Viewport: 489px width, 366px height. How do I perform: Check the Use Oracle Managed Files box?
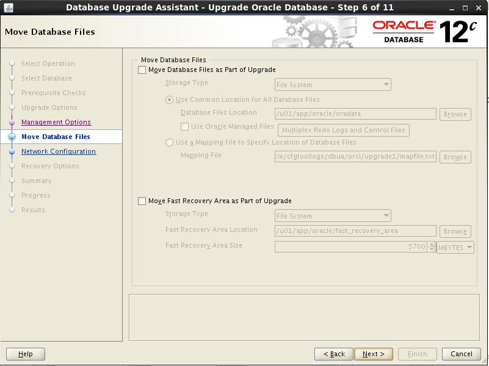(184, 126)
